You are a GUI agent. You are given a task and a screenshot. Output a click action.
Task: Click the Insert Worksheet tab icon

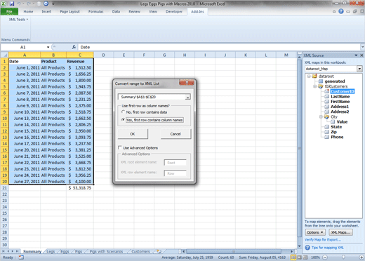pos(159,251)
